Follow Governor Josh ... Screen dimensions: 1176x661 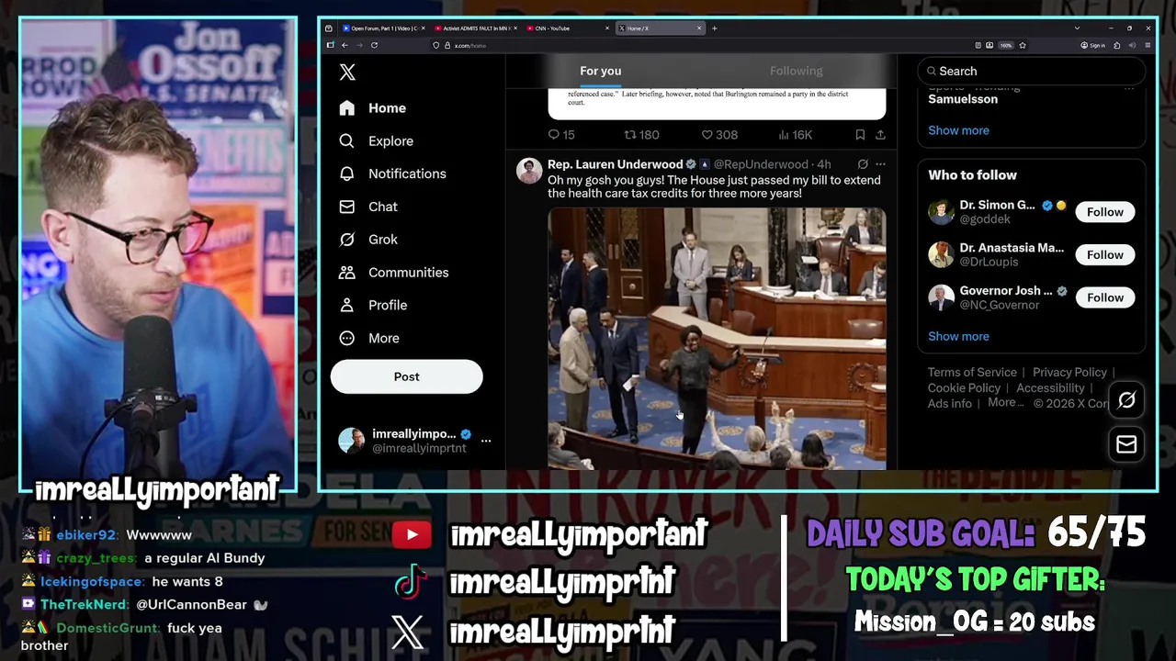click(x=1104, y=297)
